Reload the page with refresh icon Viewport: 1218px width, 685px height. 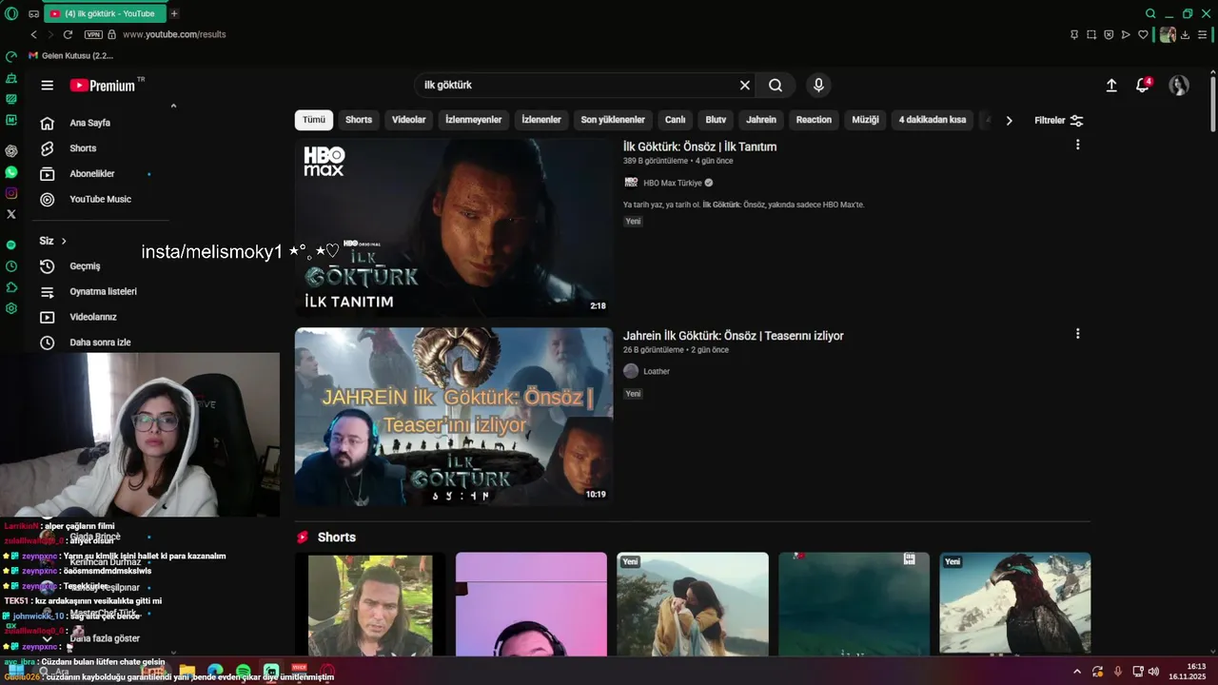click(x=68, y=34)
